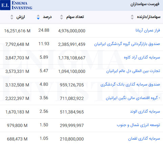
Task: Click value 688,473 M
Action: coord(17,139)
